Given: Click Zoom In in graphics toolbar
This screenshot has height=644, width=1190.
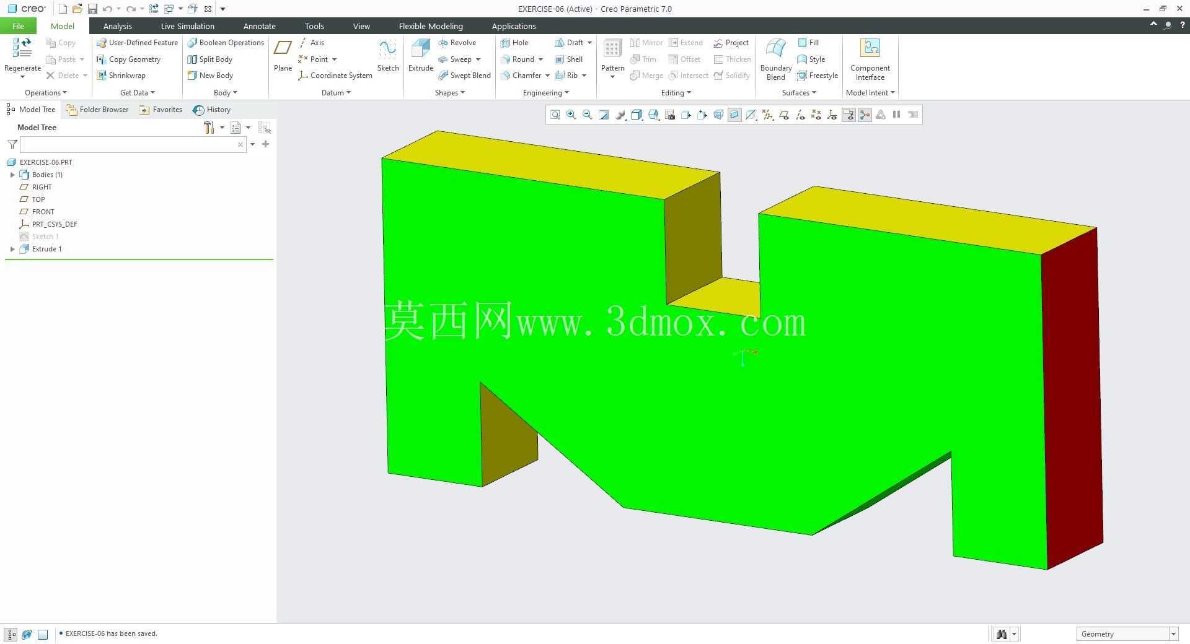Looking at the screenshot, I should click(571, 115).
